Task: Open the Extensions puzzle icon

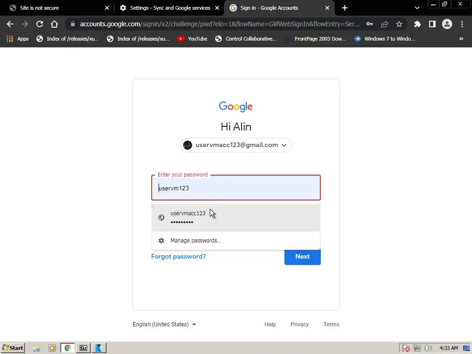Action: pyautogui.click(x=418, y=24)
